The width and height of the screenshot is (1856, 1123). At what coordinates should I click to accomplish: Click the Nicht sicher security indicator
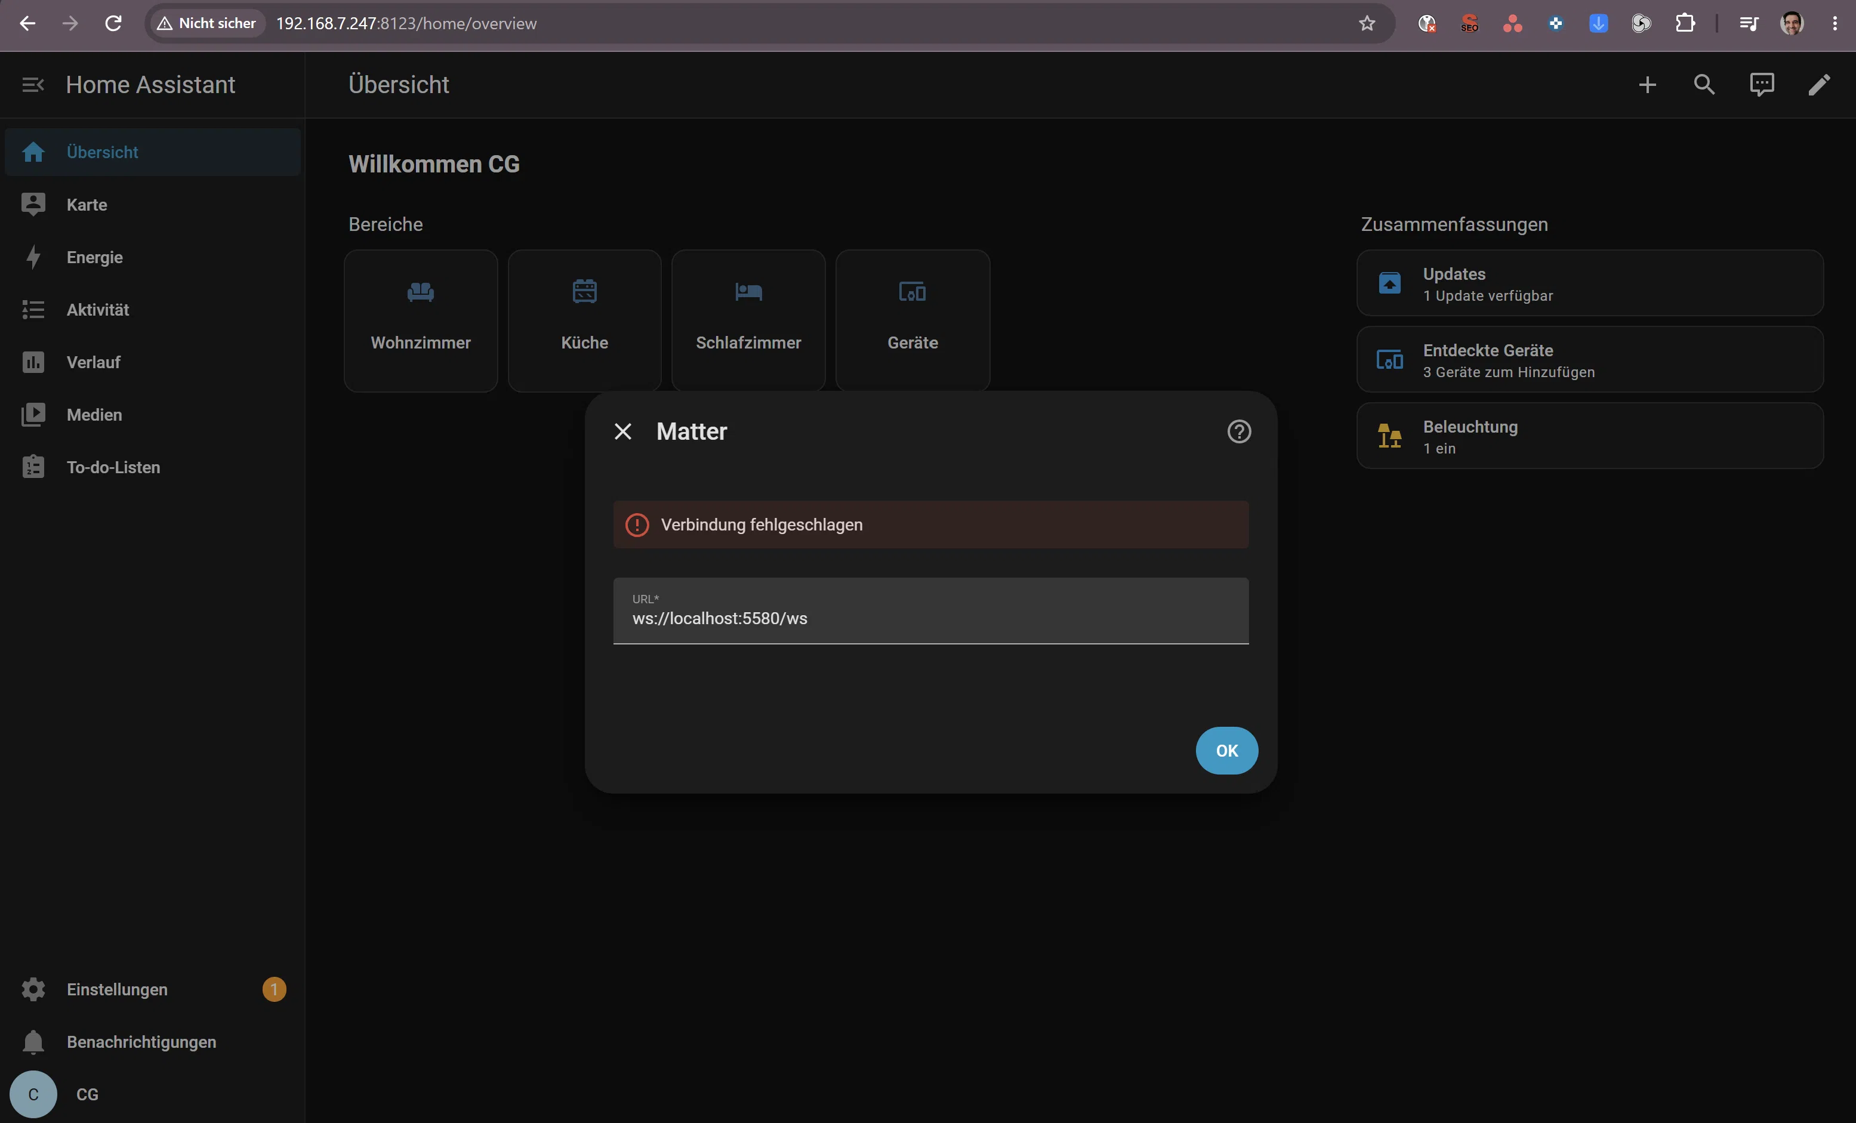click(x=207, y=23)
